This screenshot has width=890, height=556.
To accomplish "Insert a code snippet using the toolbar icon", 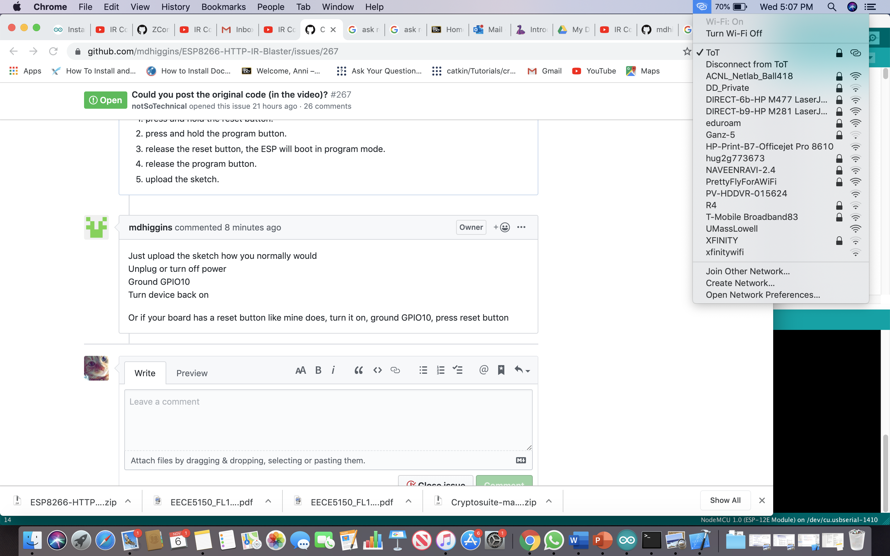I will coord(377,370).
